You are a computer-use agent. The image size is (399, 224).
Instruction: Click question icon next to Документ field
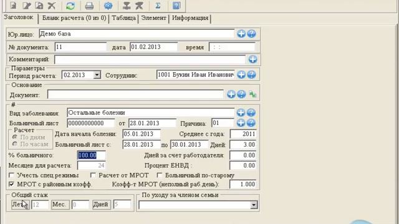pos(241,94)
